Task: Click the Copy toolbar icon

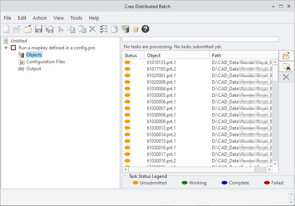Action: tap(71, 29)
